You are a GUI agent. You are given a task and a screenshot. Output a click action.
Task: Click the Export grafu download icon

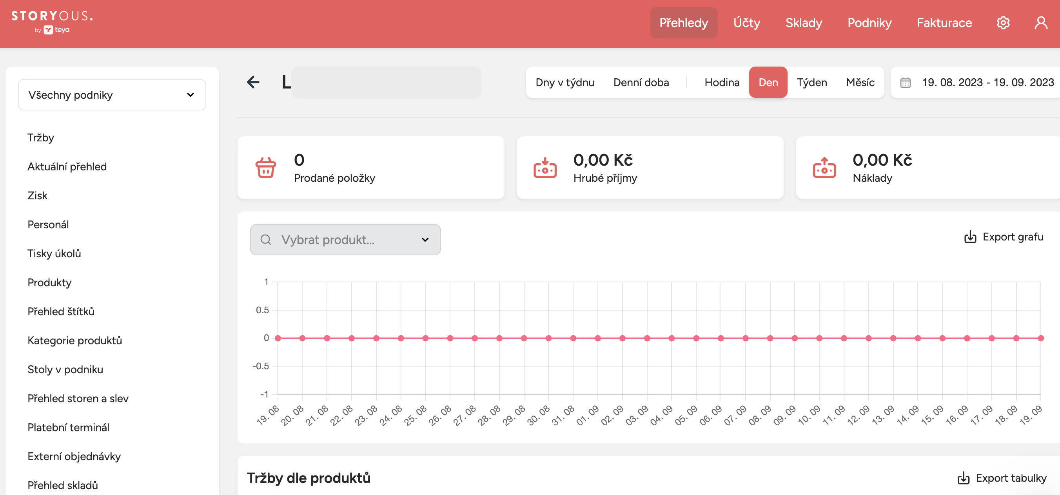pyautogui.click(x=970, y=237)
